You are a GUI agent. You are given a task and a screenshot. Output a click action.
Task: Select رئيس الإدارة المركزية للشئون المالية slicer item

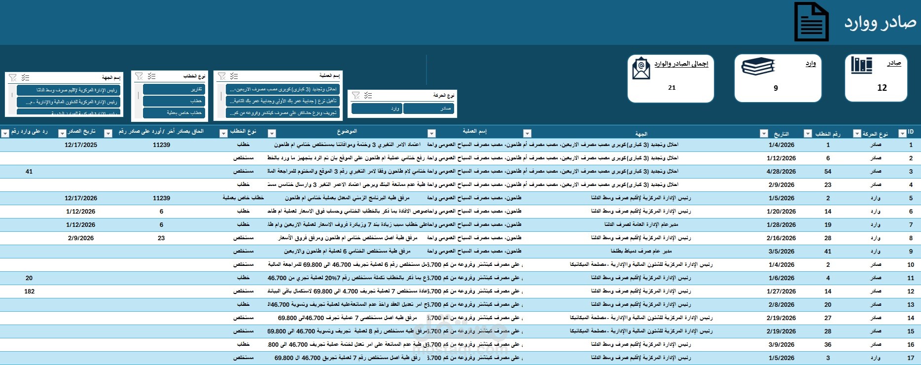click(68, 102)
